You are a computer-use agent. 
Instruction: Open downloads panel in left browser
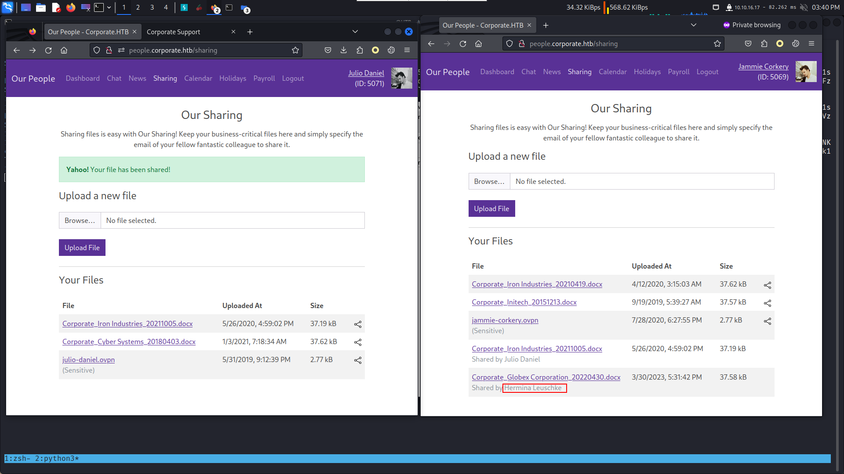(344, 50)
